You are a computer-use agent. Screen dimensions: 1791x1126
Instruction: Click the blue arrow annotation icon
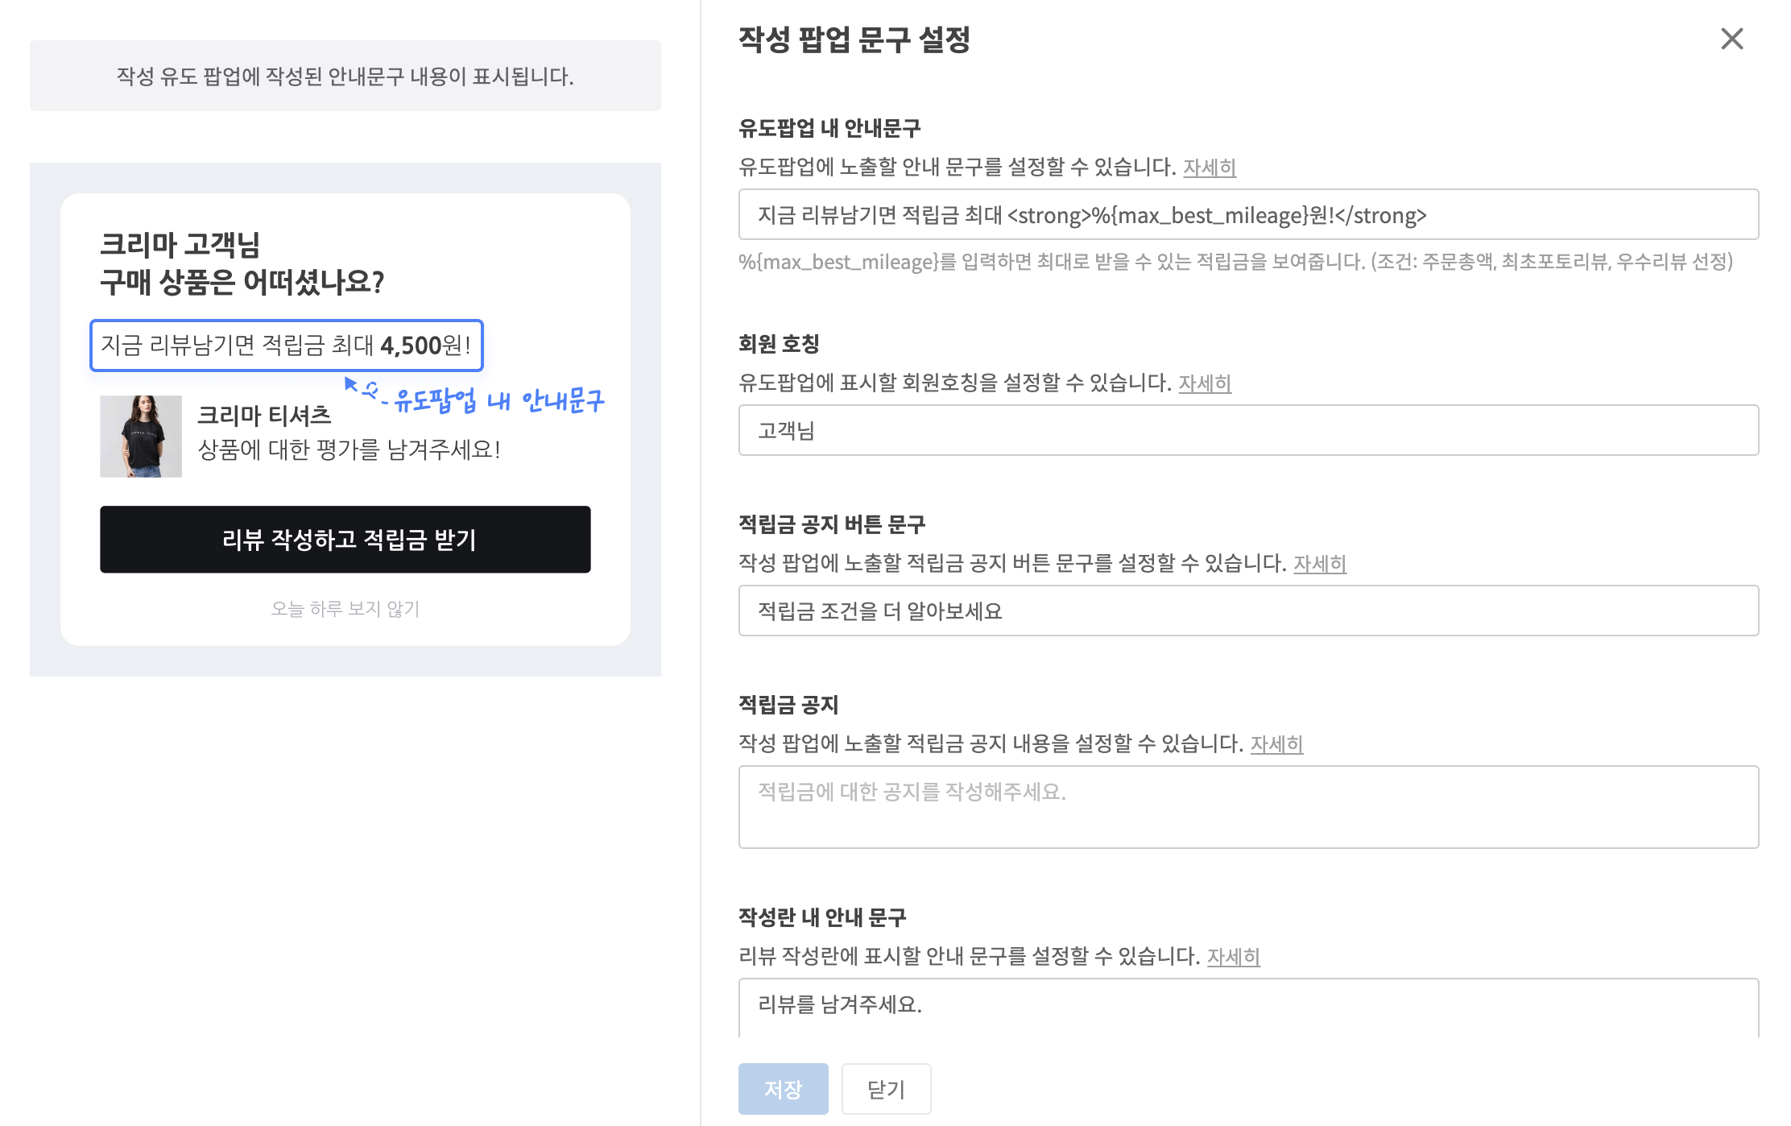(x=351, y=384)
